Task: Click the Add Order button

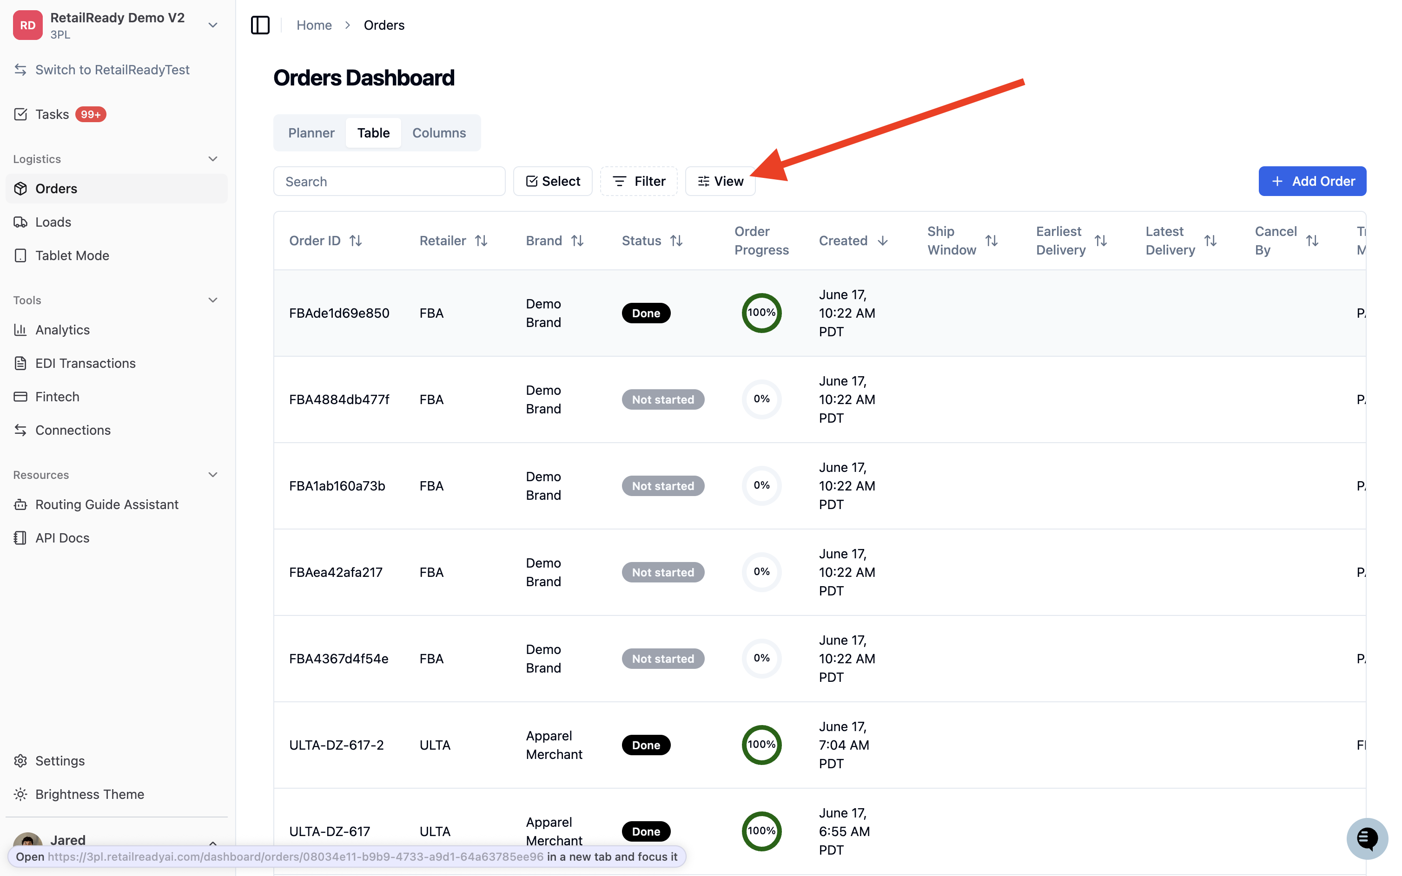Action: [x=1312, y=181]
